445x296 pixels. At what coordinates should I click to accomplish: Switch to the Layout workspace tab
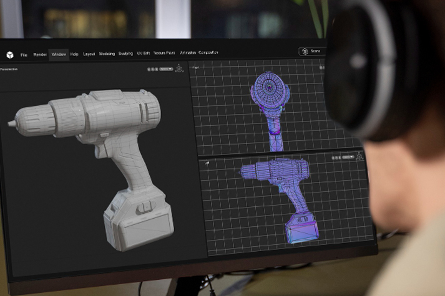(89, 54)
